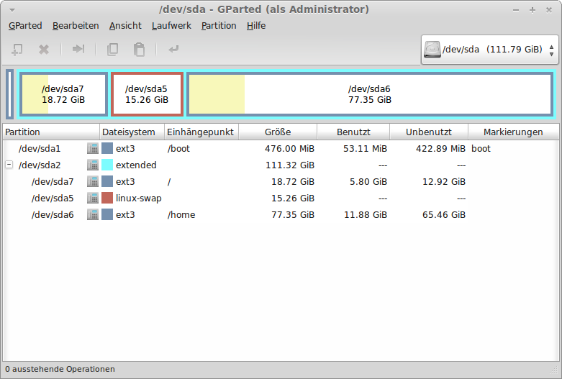This screenshot has height=379, width=562.
Task: Select the /dev/sda5 row in partition list
Action: (281, 198)
